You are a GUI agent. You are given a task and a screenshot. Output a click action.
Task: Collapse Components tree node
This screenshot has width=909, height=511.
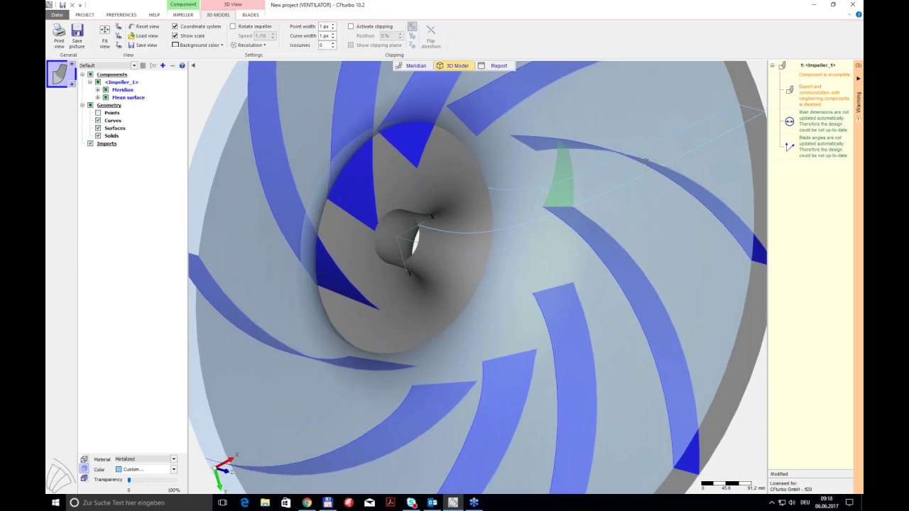click(82, 75)
